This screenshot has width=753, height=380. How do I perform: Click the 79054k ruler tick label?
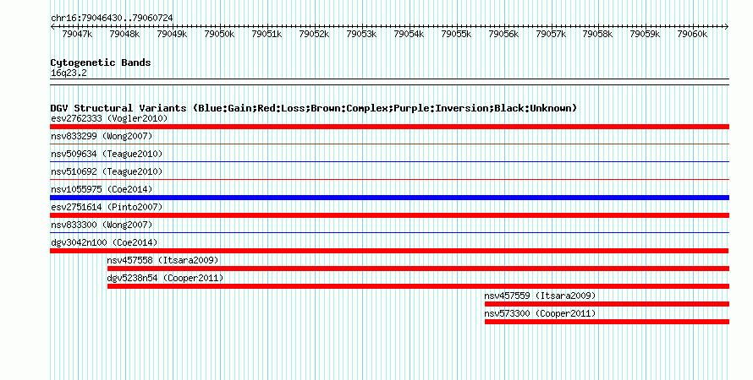[x=409, y=34]
